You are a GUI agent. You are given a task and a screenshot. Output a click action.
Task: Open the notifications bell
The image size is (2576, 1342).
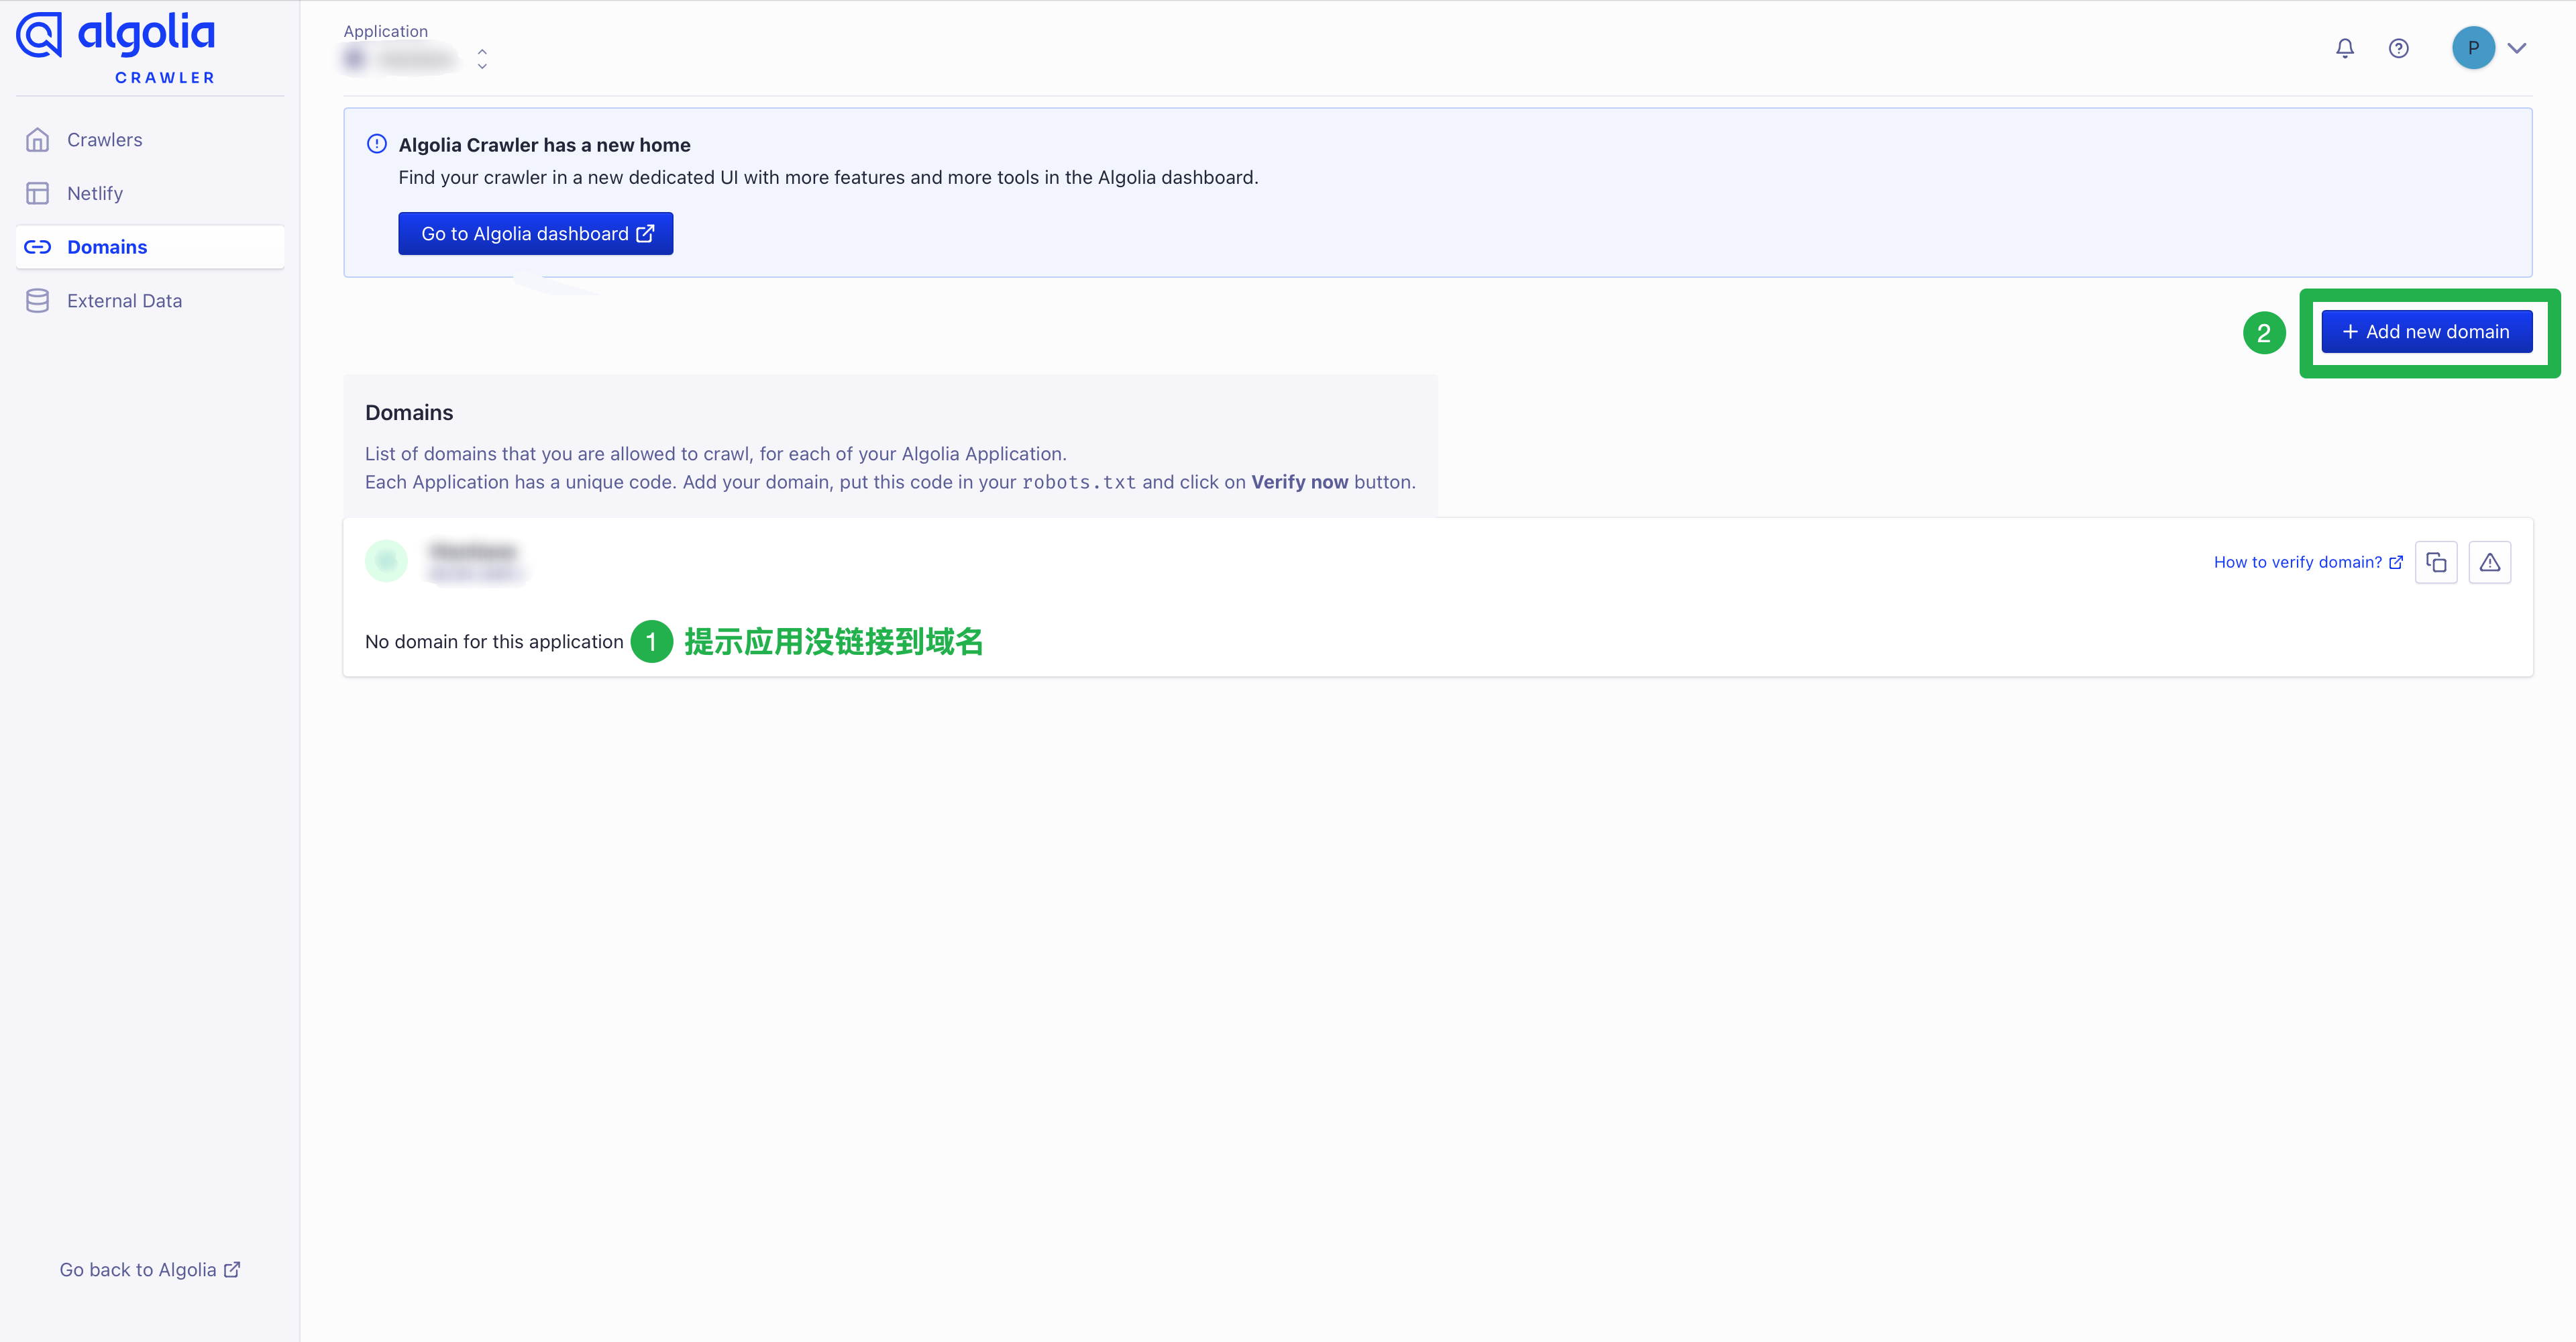pyautogui.click(x=2344, y=48)
